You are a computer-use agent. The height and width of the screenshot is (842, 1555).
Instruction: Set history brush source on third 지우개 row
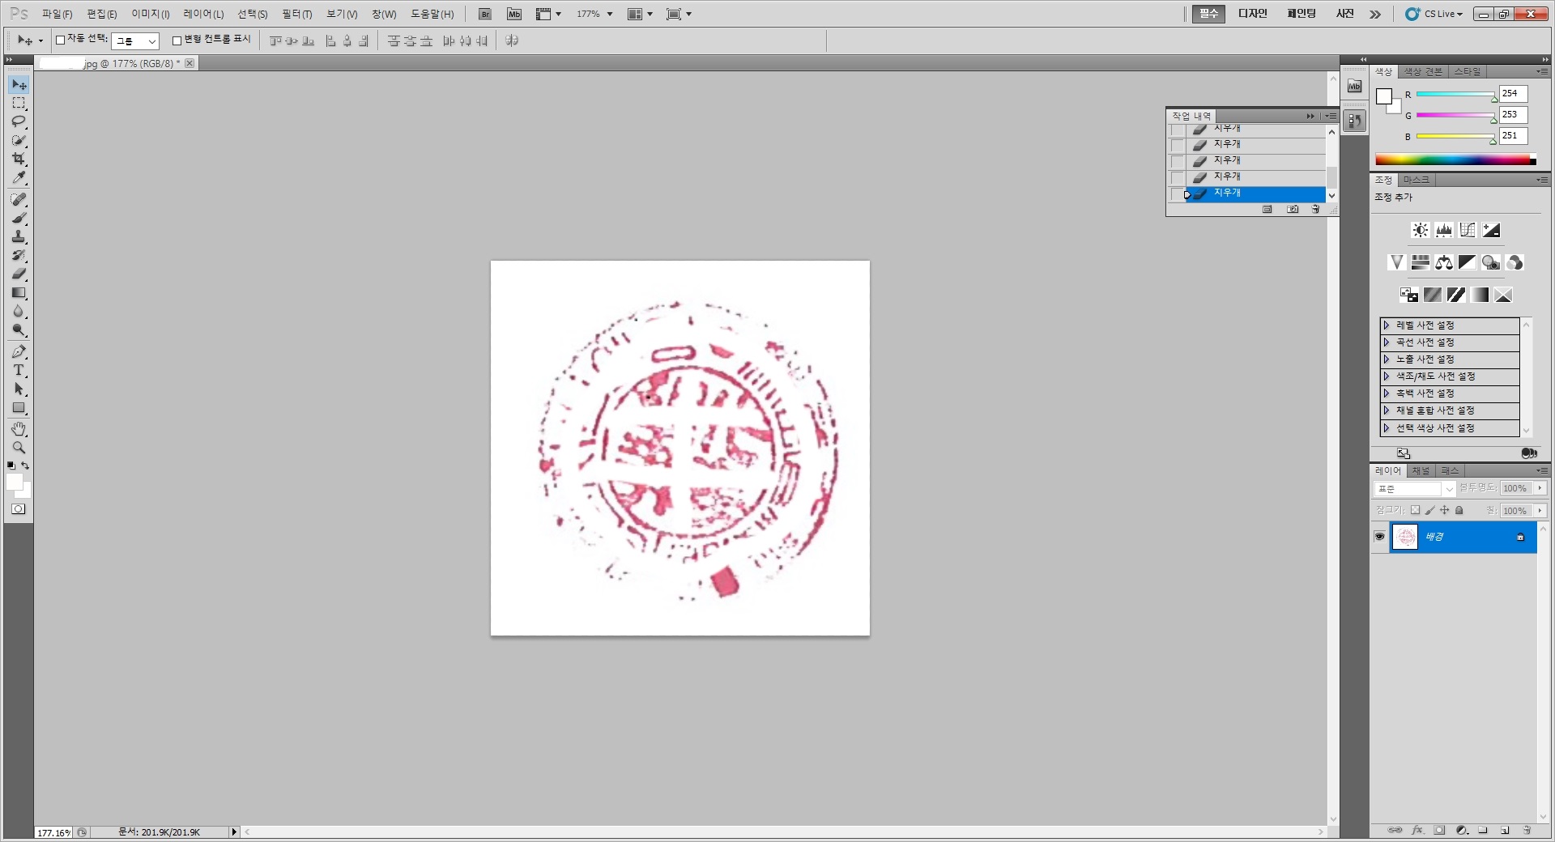click(1178, 162)
